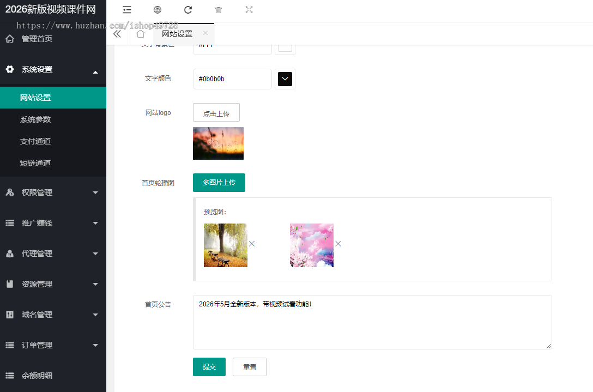The width and height of the screenshot is (593, 392).
Task: Toggle fullscreen with the expand icon
Action: (249, 10)
